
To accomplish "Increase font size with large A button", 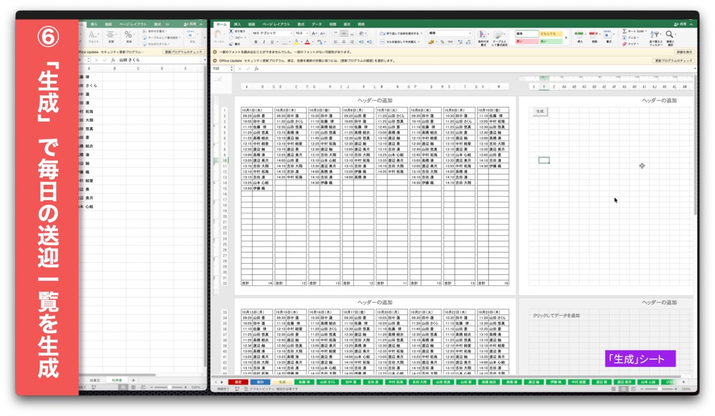I will (315, 33).
